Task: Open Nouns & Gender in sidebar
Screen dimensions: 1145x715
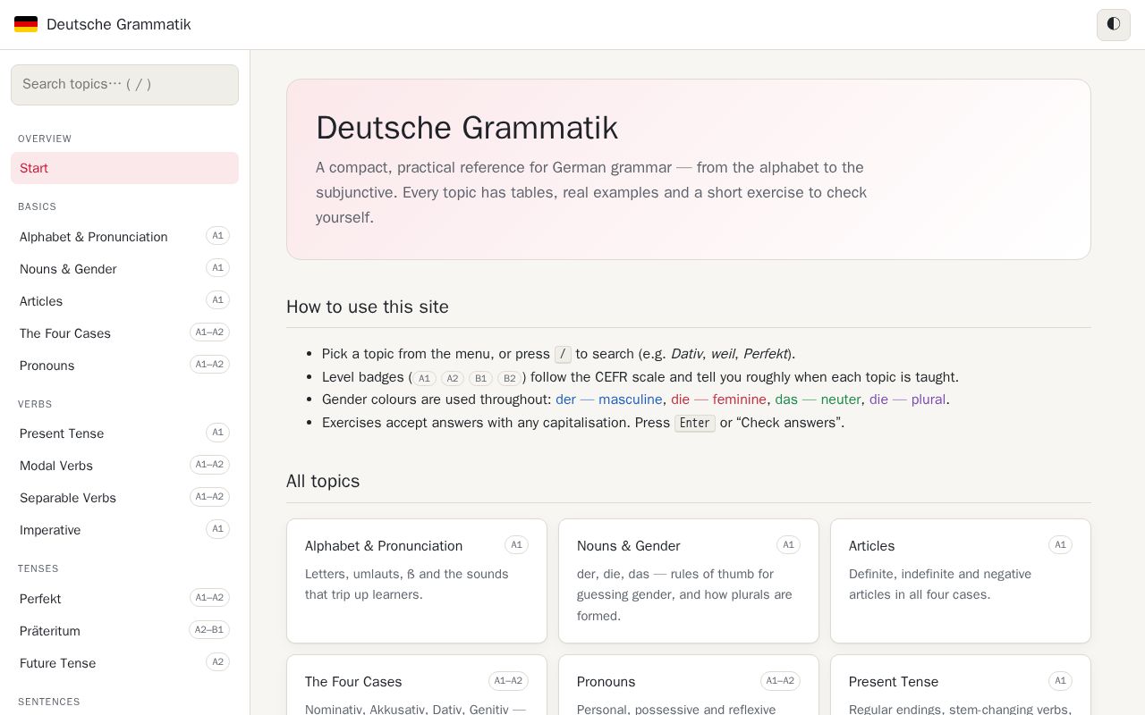Action: tap(124, 269)
